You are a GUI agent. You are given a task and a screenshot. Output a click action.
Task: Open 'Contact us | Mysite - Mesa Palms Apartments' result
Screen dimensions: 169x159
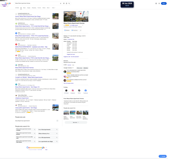click(x=29, y=78)
